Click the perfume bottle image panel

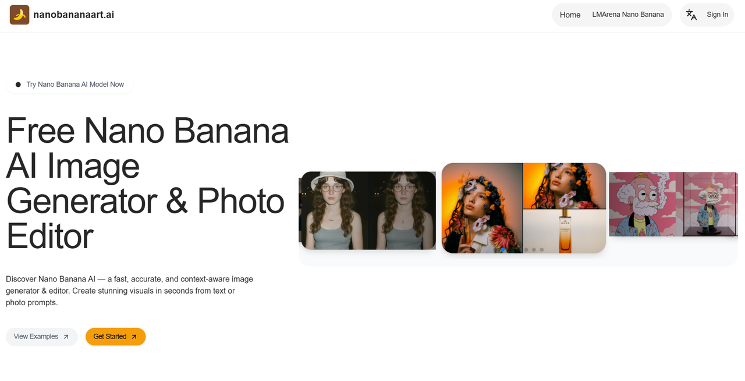click(x=565, y=231)
